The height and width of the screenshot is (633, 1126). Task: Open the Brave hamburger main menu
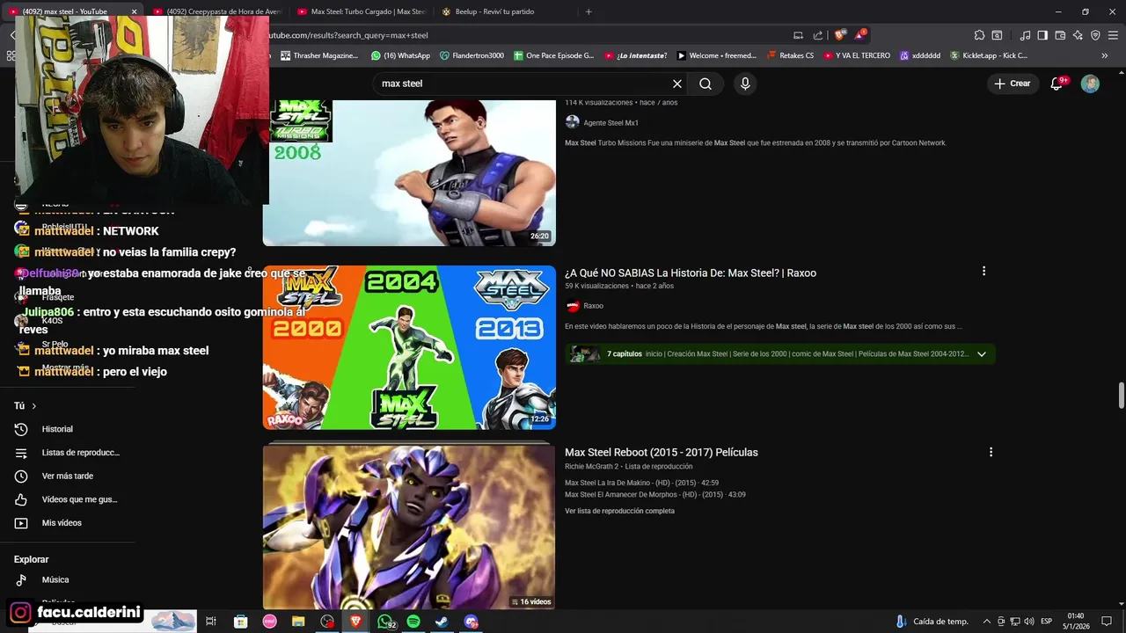(1113, 35)
